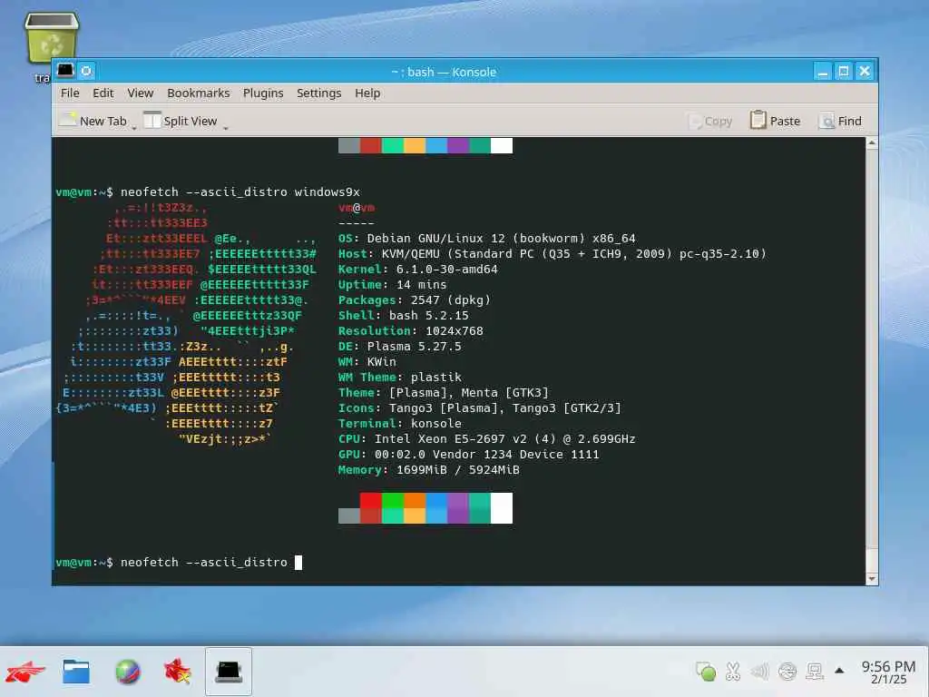Click the green update notifier tray icon
The image size is (929, 697).
(x=706, y=672)
